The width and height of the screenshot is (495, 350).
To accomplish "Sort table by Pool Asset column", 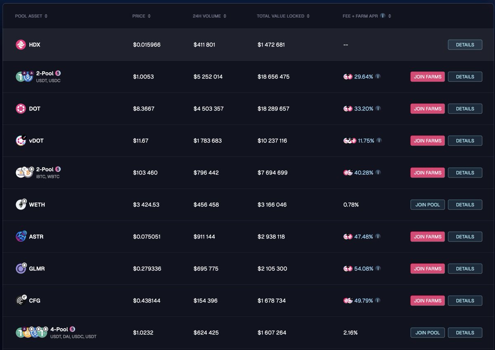I will click(x=31, y=16).
